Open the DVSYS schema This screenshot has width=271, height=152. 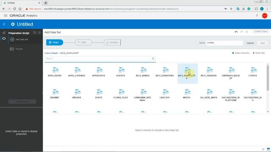click(x=99, y=94)
